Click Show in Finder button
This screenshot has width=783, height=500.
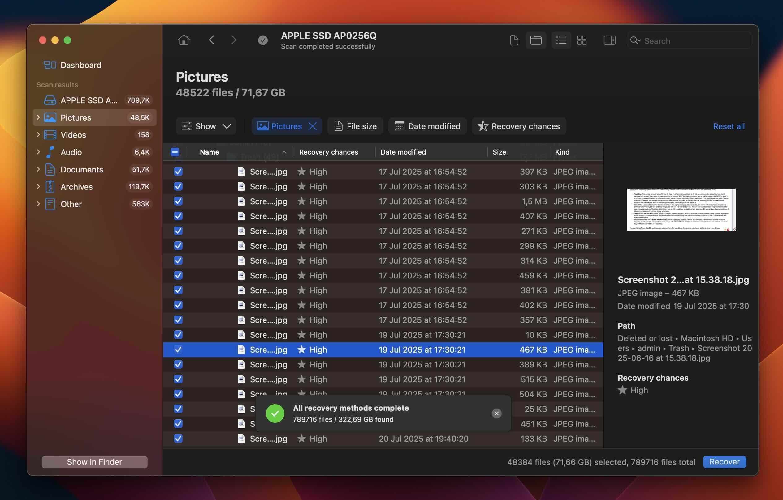(x=95, y=462)
